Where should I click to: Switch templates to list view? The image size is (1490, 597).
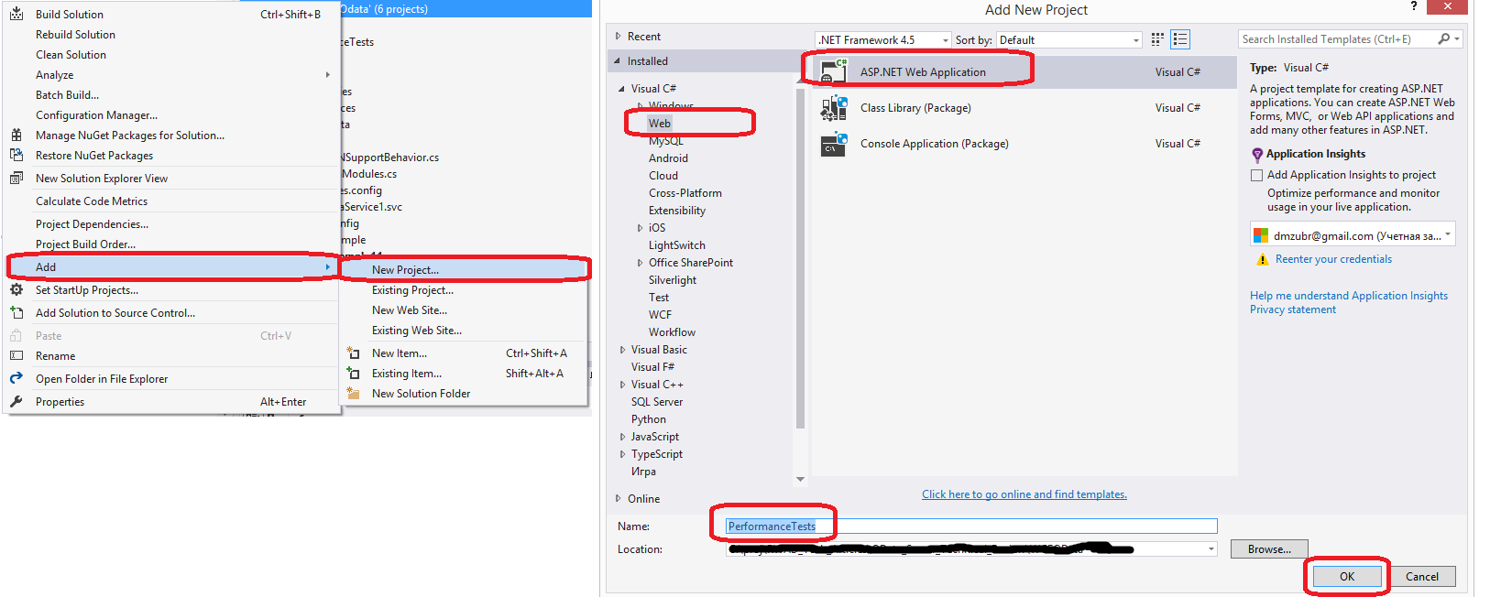(1180, 39)
